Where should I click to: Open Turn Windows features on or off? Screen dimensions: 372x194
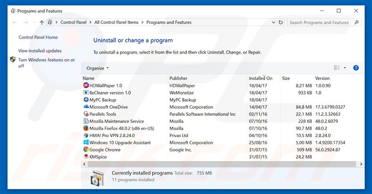click(x=47, y=63)
